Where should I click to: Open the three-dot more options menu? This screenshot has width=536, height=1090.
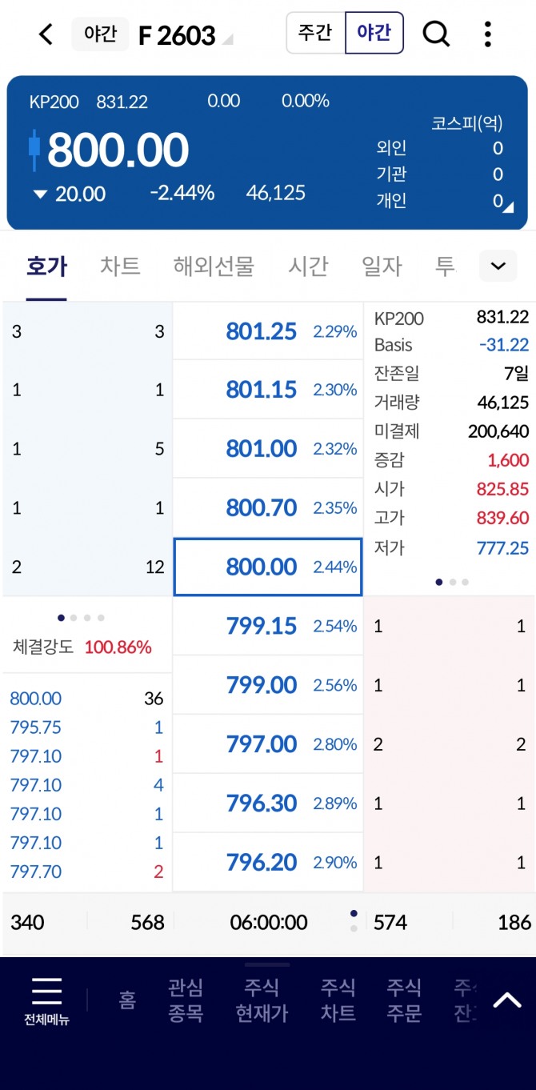click(x=488, y=34)
